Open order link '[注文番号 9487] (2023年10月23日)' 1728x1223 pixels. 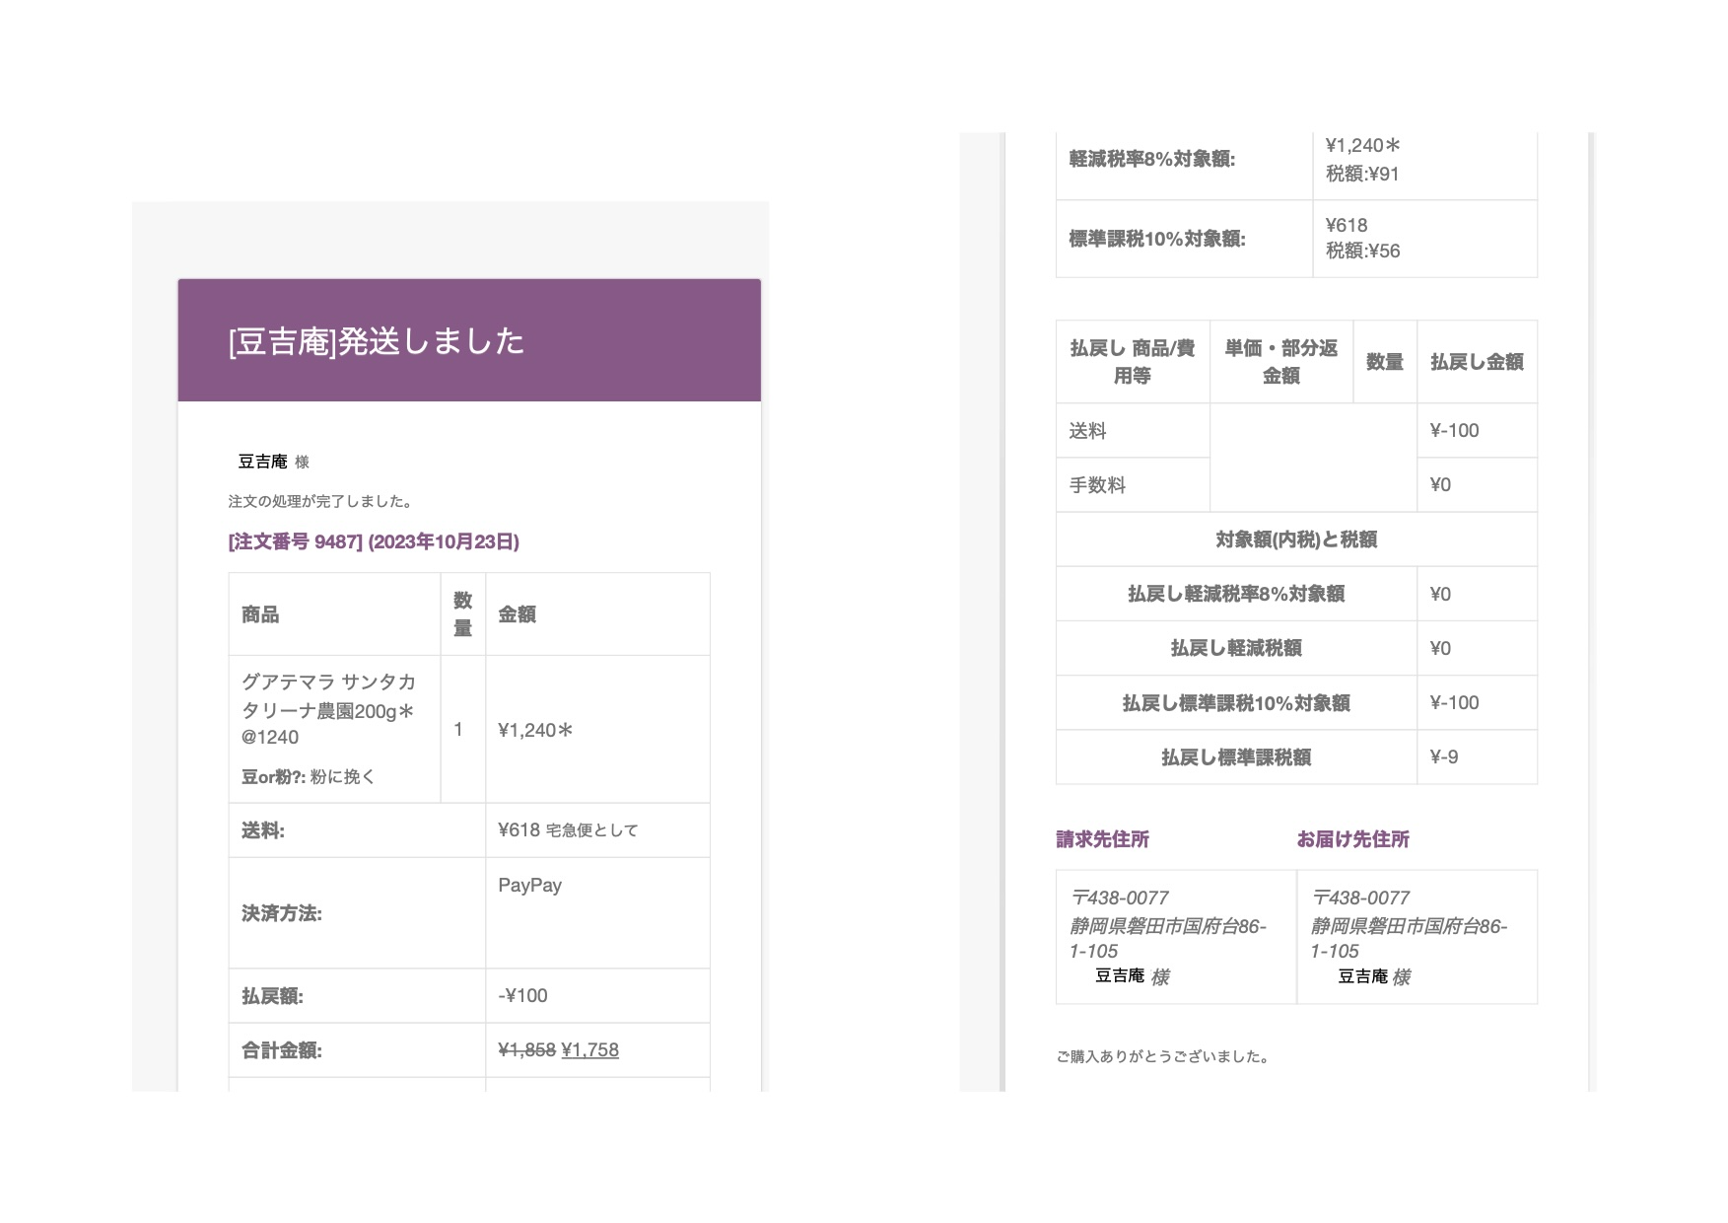pyautogui.click(x=374, y=541)
